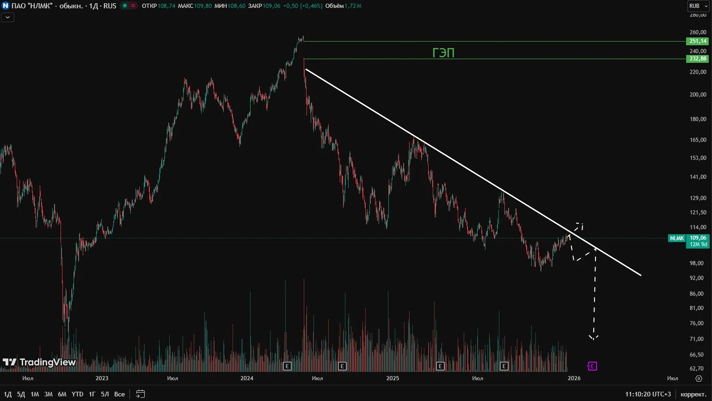Toggle the 'коррект.' price adjustment setting
712x401 pixels.
[693, 394]
